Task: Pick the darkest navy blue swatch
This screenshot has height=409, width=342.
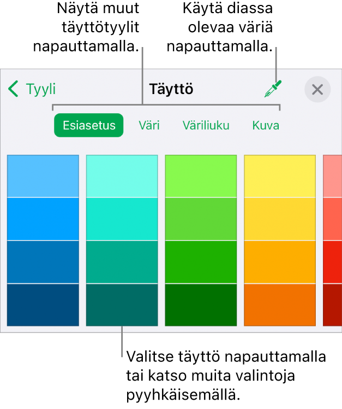Action: pos(43,305)
